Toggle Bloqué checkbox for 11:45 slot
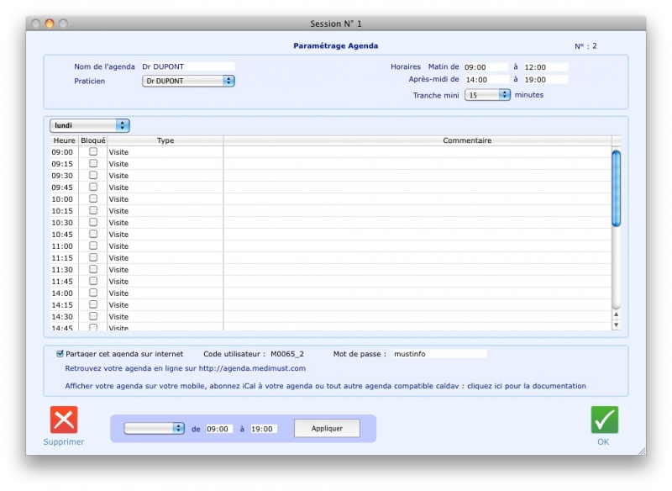Viewport: 672px width, 491px height. [x=93, y=281]
